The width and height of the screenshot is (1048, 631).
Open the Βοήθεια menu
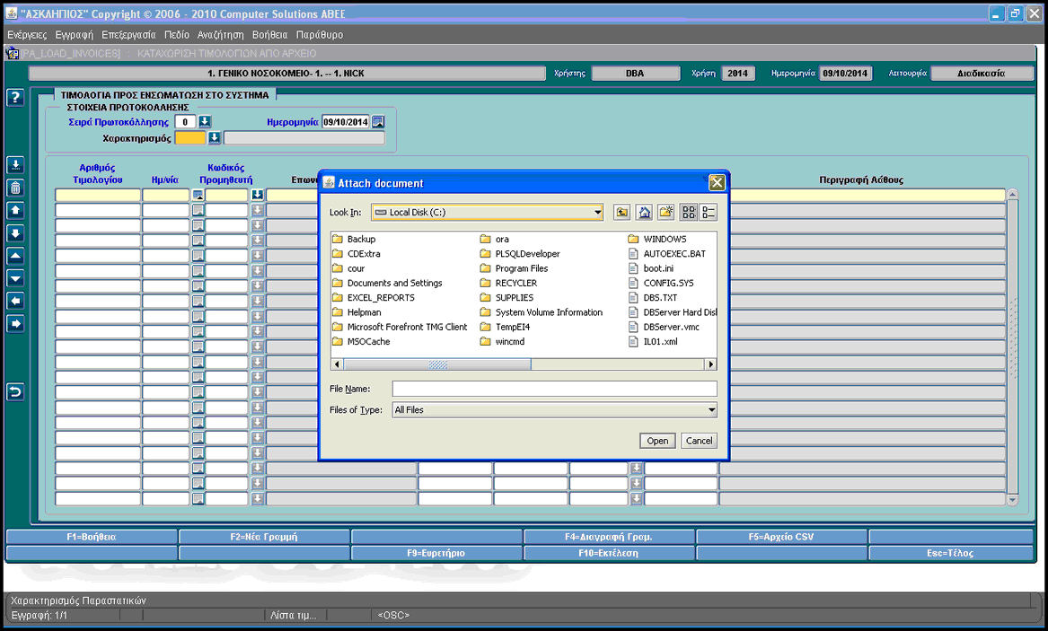click(270, 35)
